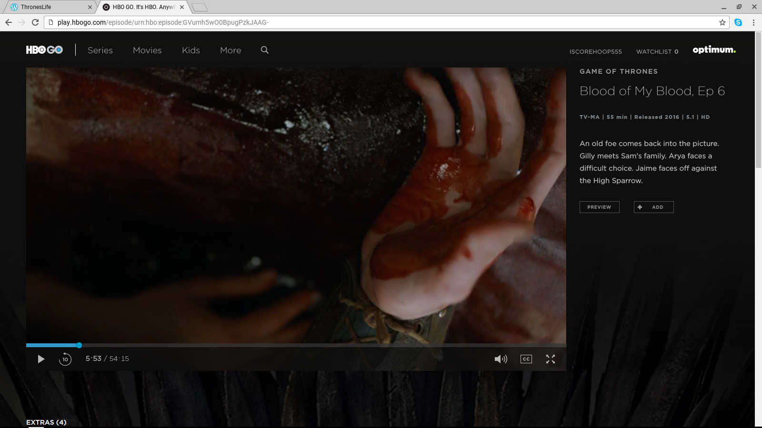Click the Skype extension icon
The height and width of the screenshot is (428, 762).
click(738, 22)
